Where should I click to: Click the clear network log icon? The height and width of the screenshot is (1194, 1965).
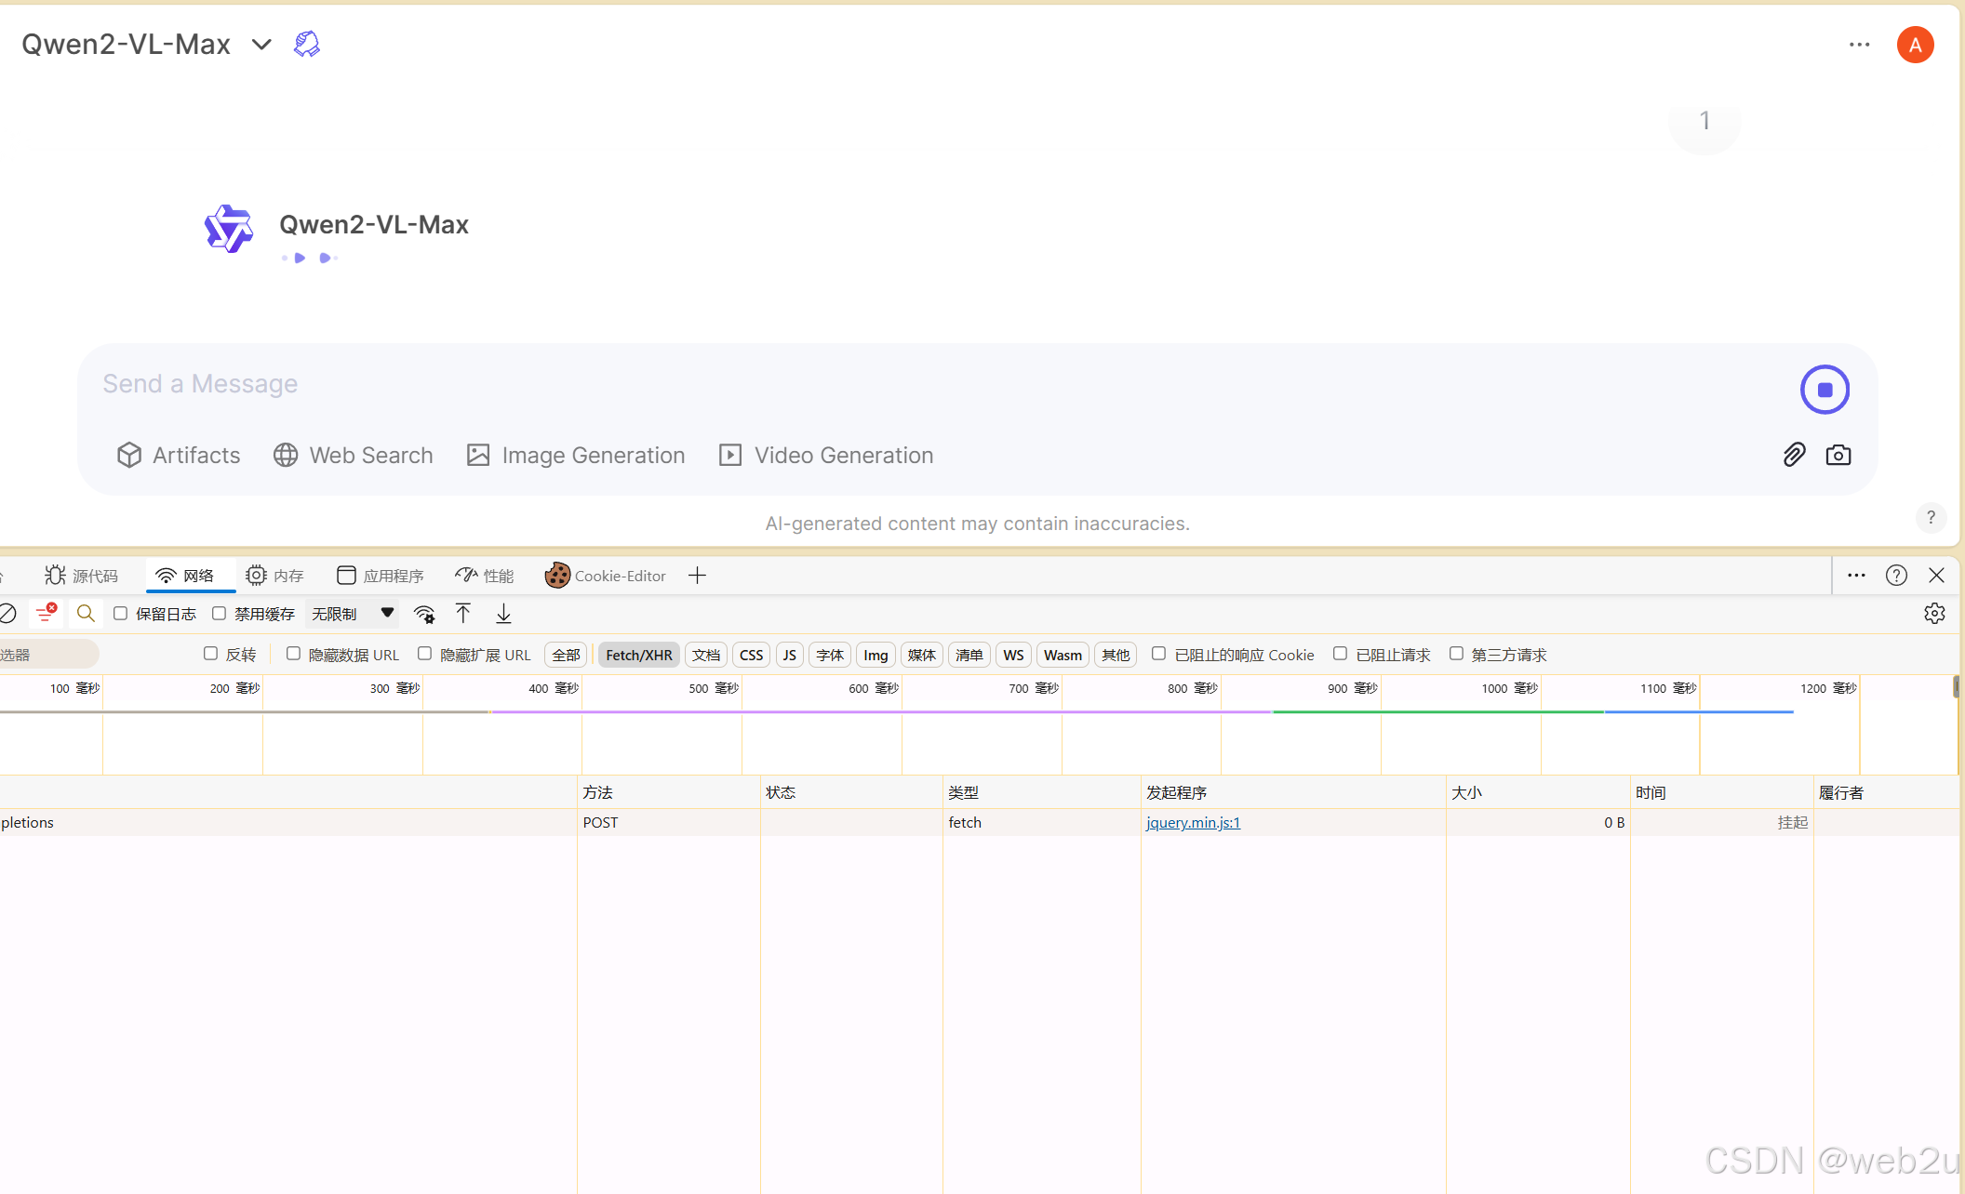[x=7, y=614]
